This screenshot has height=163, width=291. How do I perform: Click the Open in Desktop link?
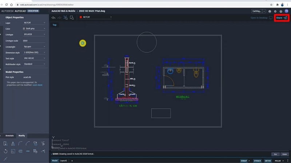click(x=259, y=18)
